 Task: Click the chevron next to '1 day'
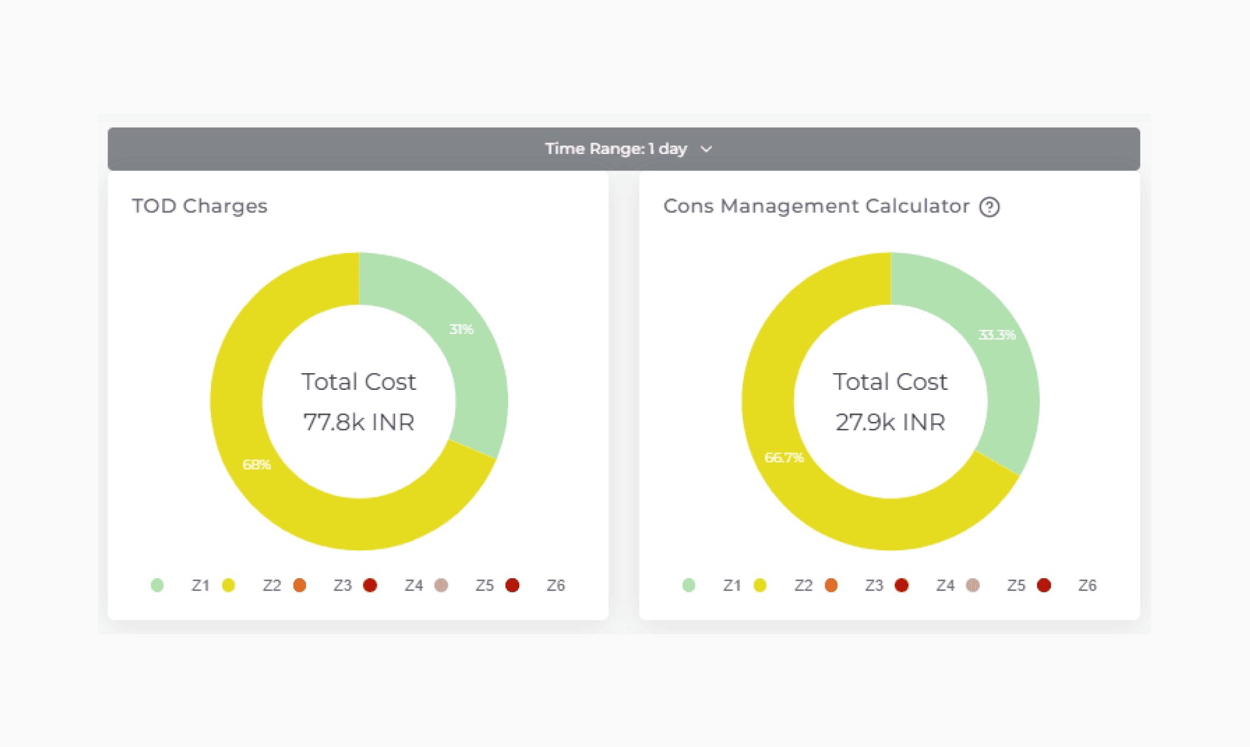706,149
